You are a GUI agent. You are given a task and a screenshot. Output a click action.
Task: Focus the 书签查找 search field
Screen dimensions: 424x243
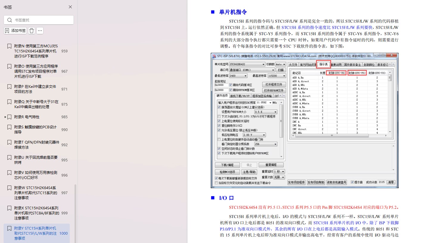(39, 20)
